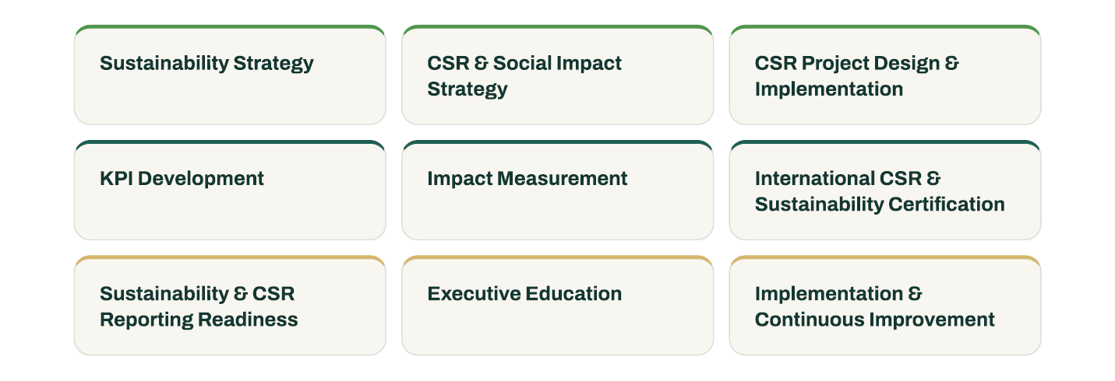The image size is (1115, 381).
Task: Click "Reporting Readiness" text in the card
Action: (199, 320)
